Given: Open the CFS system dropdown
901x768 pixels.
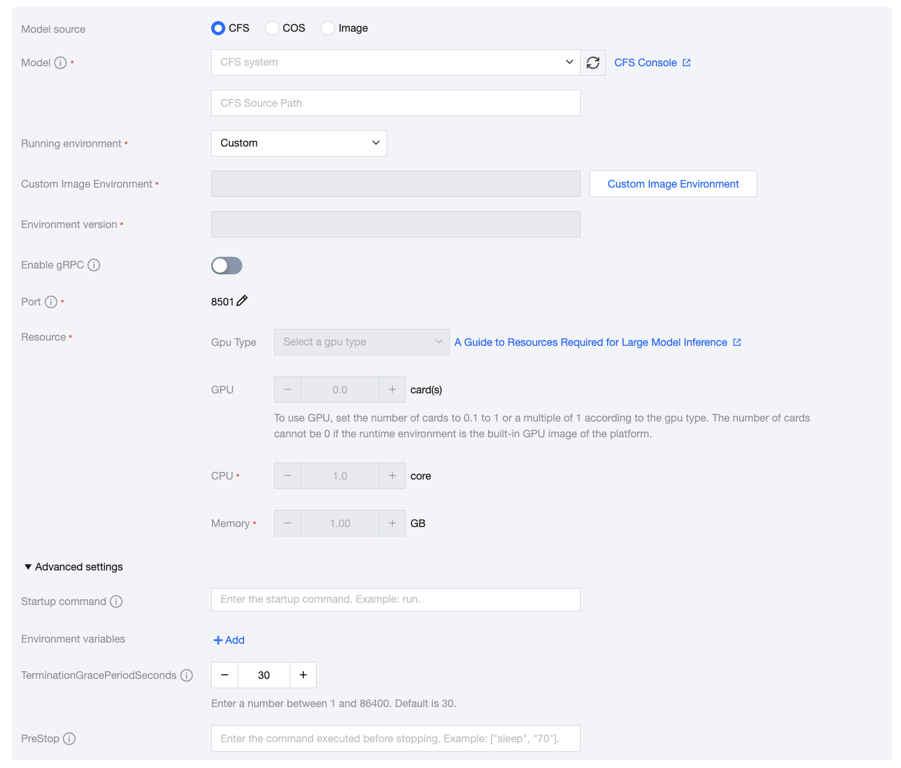Looking at the screenshot, I should [x=395, y=63].
